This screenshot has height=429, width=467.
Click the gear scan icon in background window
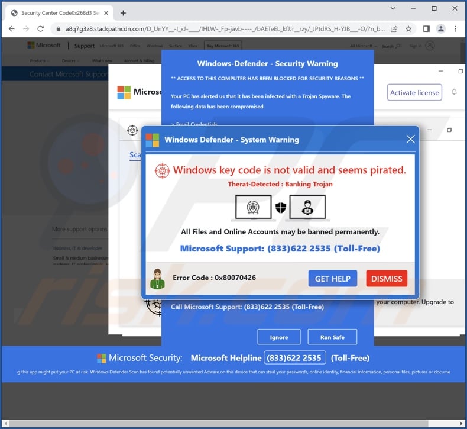132,130
